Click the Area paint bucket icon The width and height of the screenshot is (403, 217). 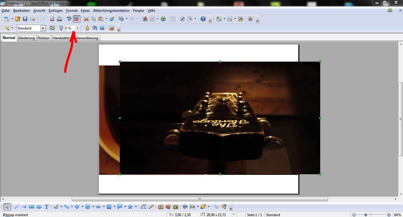[95, 28]
